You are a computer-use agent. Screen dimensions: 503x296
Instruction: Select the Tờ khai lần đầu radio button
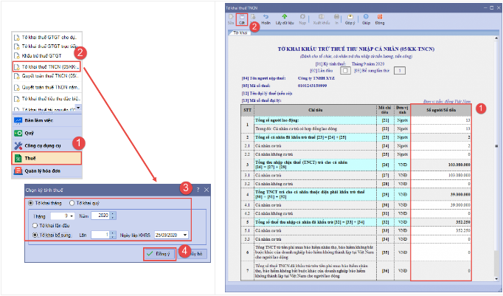click(35, 225)
